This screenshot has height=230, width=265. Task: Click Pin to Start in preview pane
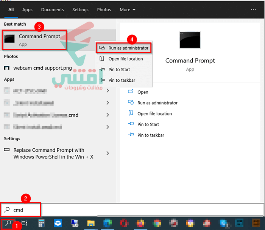[x=148, y=124]
